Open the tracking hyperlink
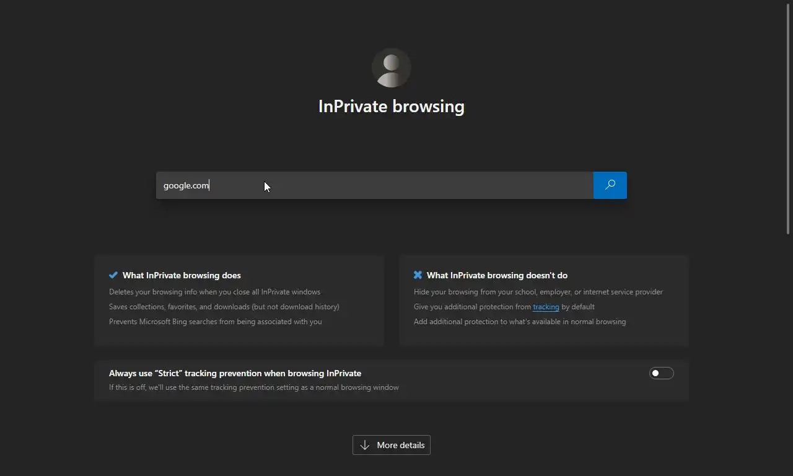The image size is (793, 476). click(x=546, y=307)
